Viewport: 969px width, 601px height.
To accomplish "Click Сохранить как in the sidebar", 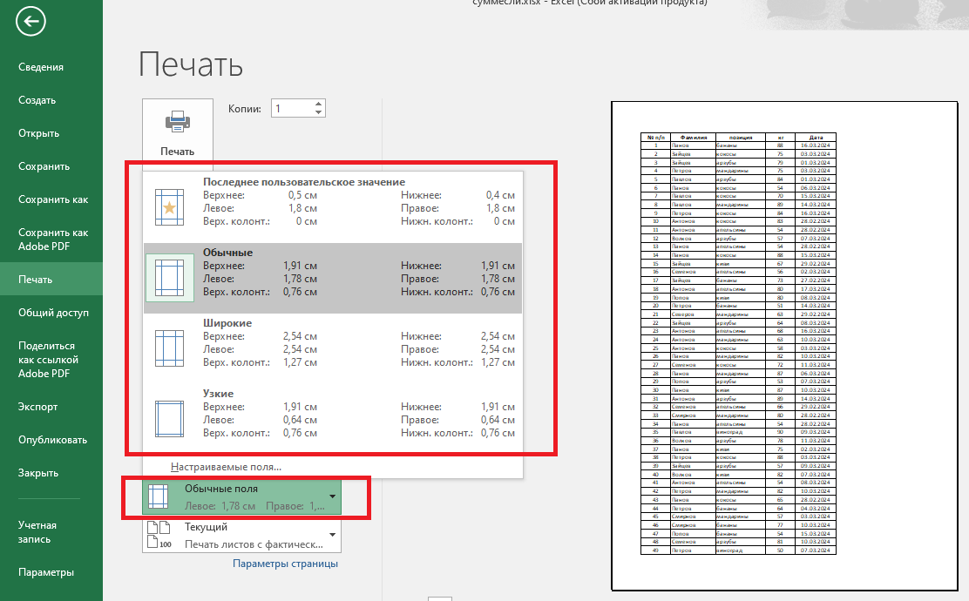I will coord(53,199).
